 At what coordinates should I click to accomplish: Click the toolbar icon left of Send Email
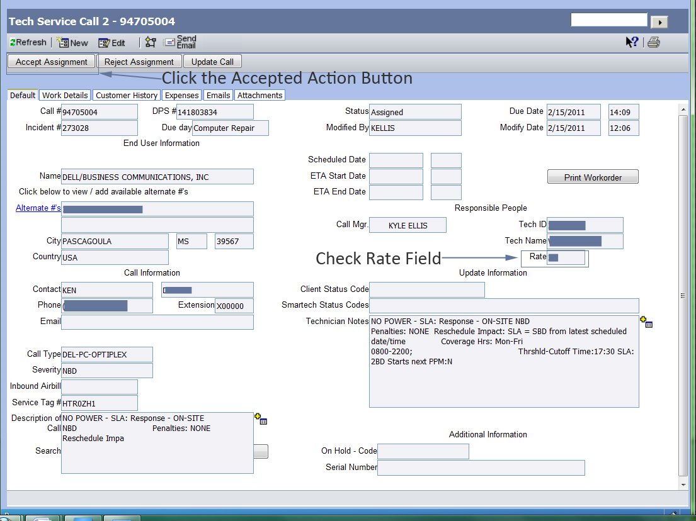tap(151, 42)
